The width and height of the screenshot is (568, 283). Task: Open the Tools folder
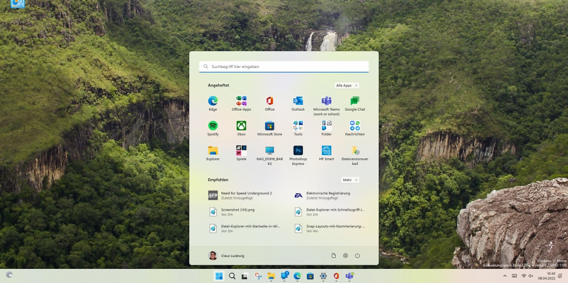(298, 129)
